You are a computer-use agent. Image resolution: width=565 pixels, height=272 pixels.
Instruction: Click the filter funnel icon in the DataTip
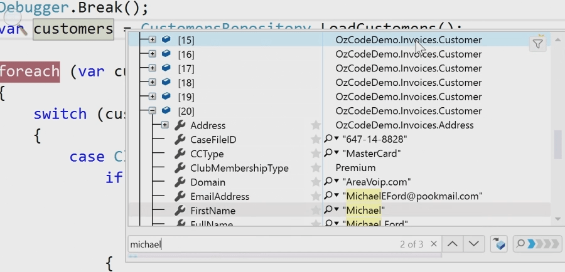[x=537, y=43]
